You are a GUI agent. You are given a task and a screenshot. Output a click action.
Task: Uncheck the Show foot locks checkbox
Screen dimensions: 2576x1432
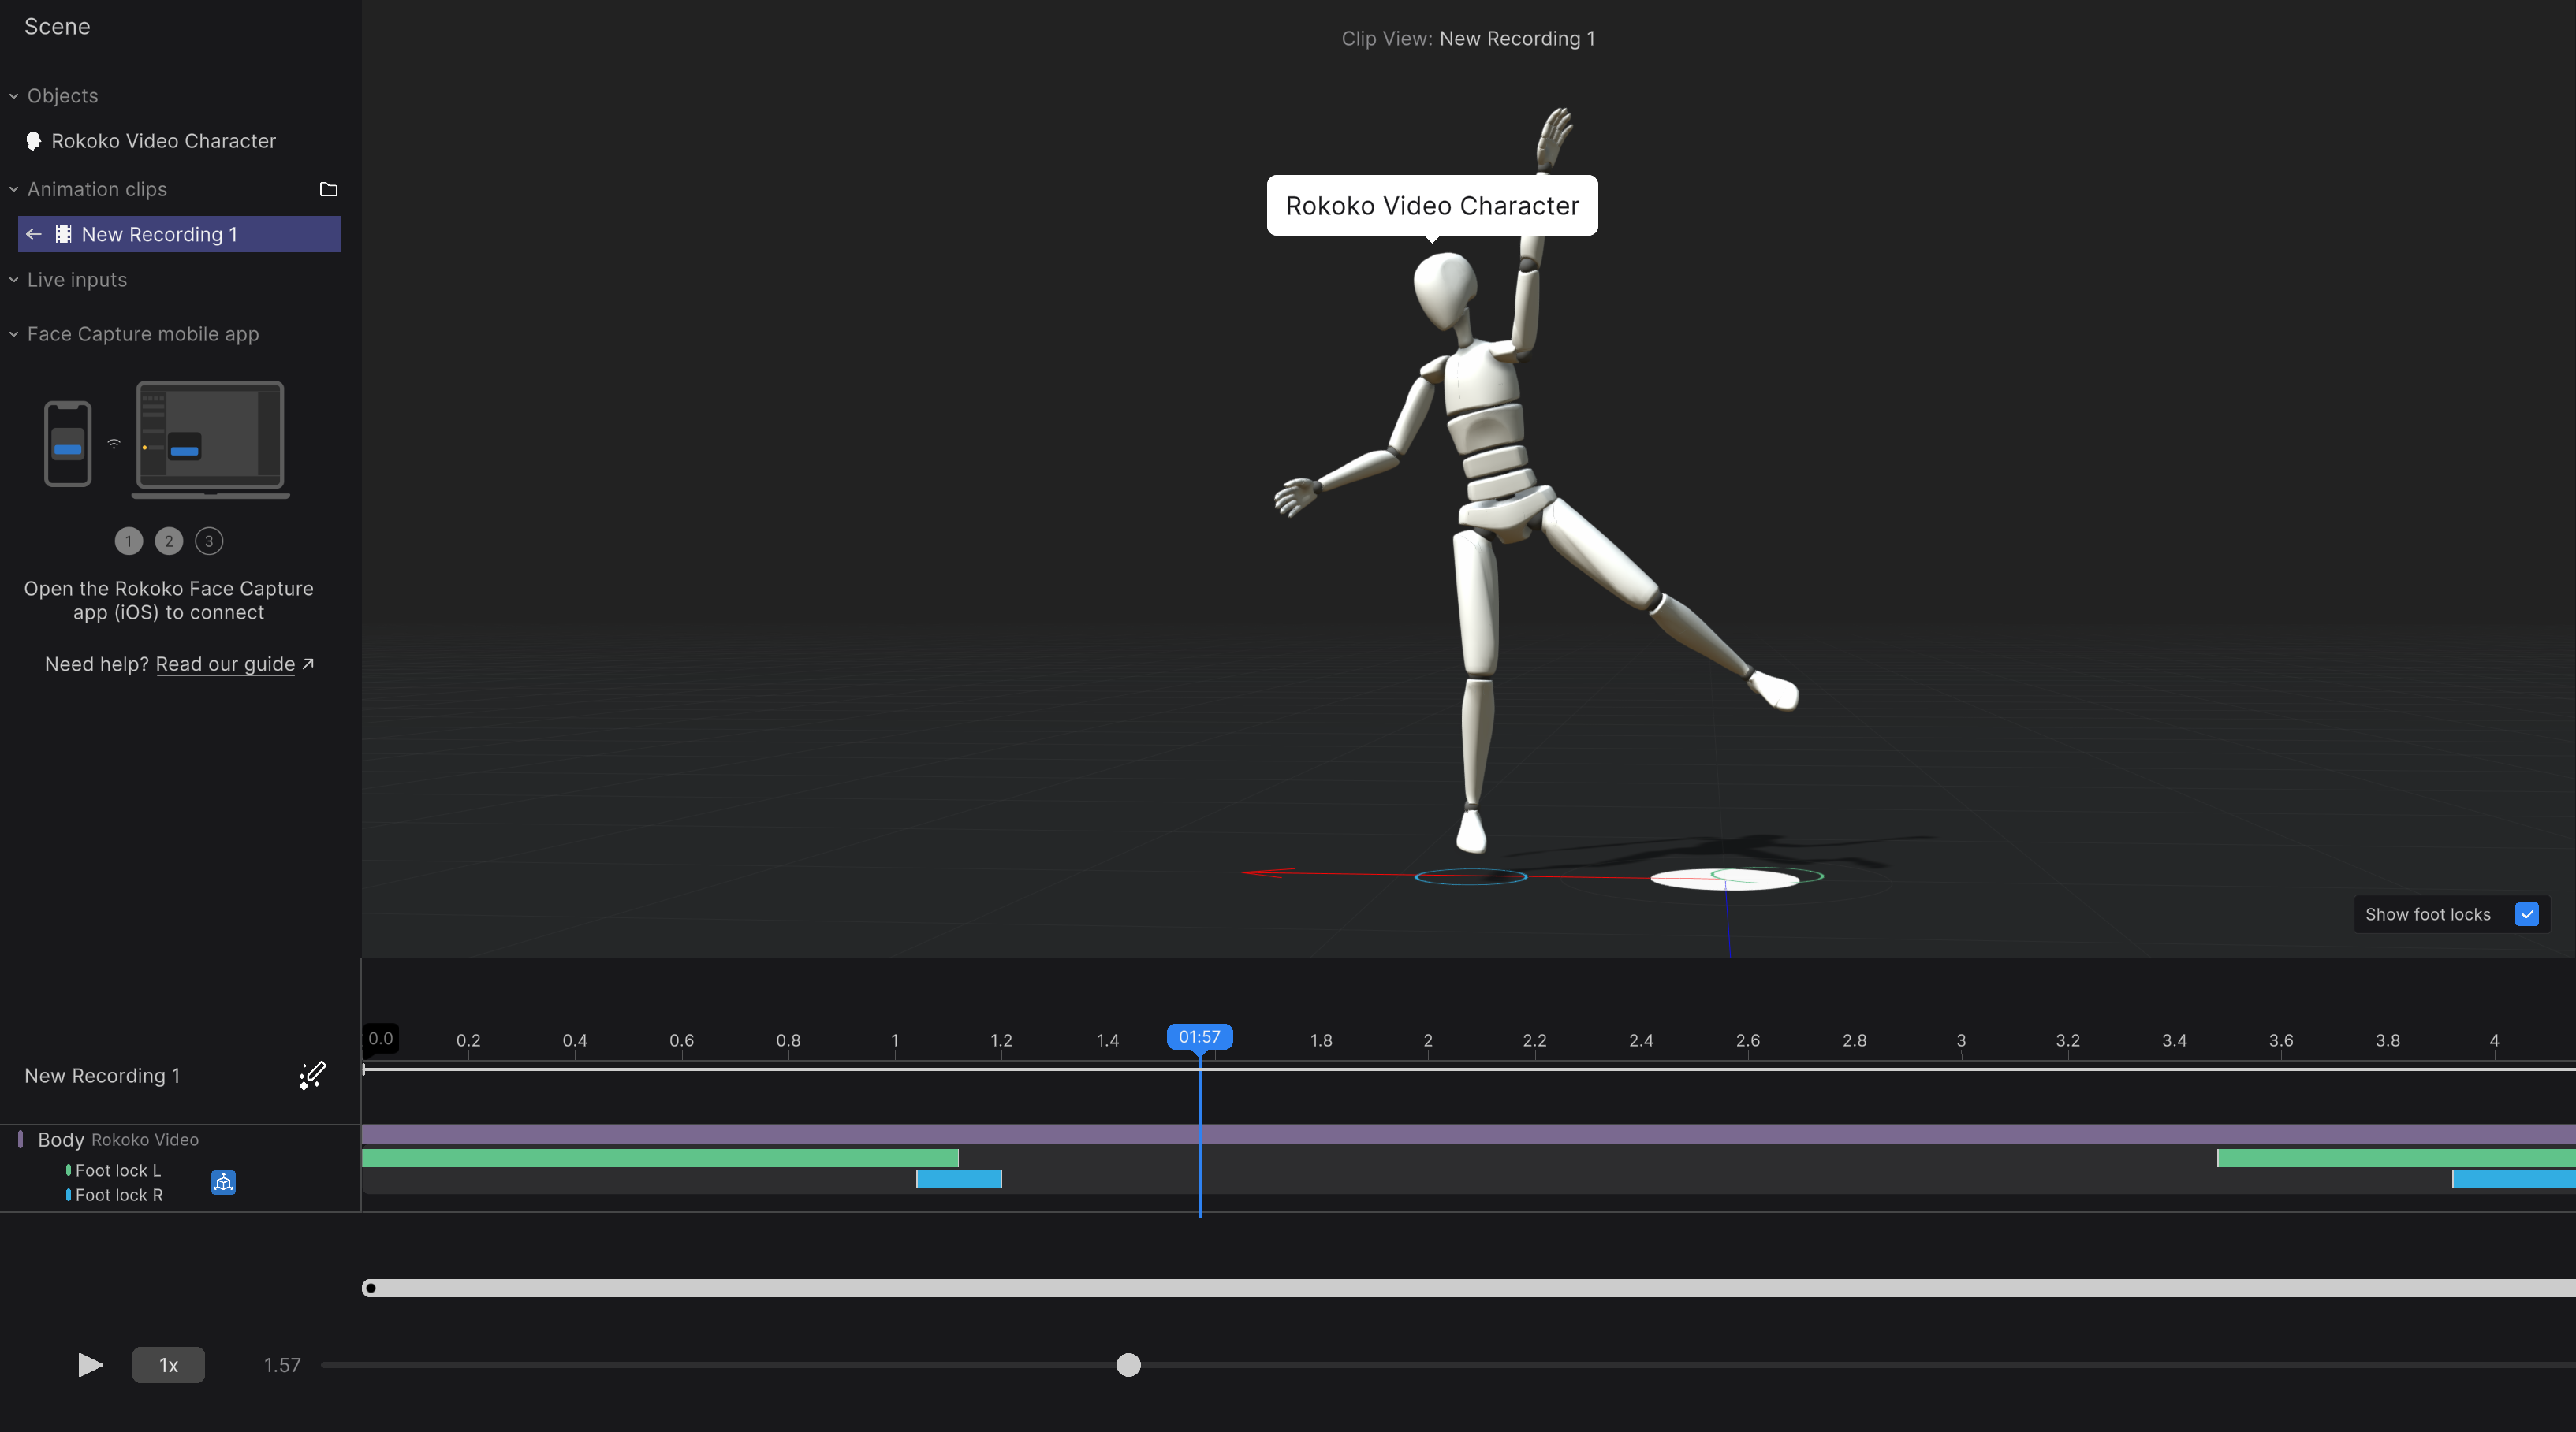click(2526, 914)
